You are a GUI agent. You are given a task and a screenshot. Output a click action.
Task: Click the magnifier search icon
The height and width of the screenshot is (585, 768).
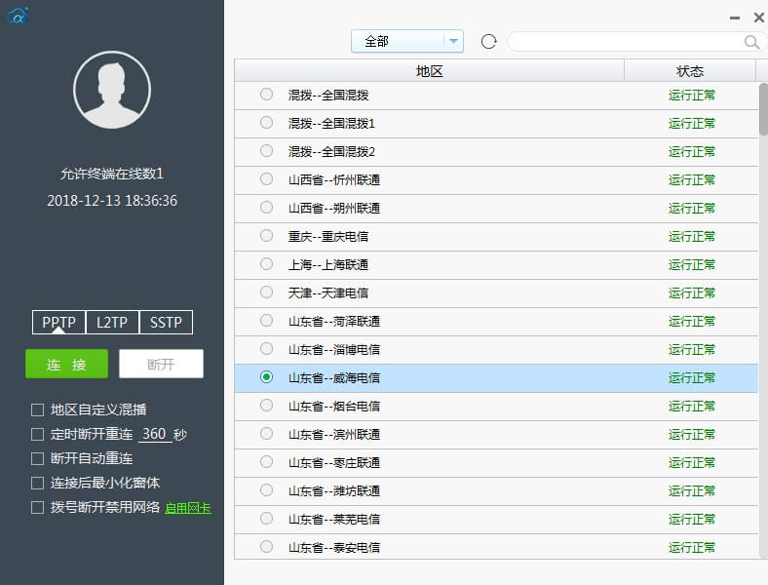(751, 42)
